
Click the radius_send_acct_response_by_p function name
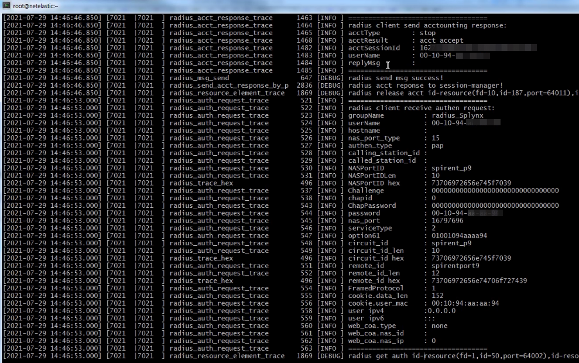coord(229,85)
